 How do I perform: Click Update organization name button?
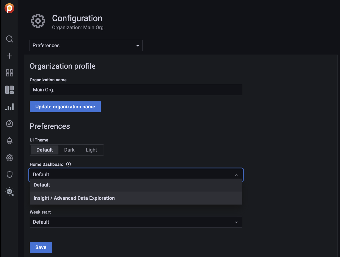point(65,107)
